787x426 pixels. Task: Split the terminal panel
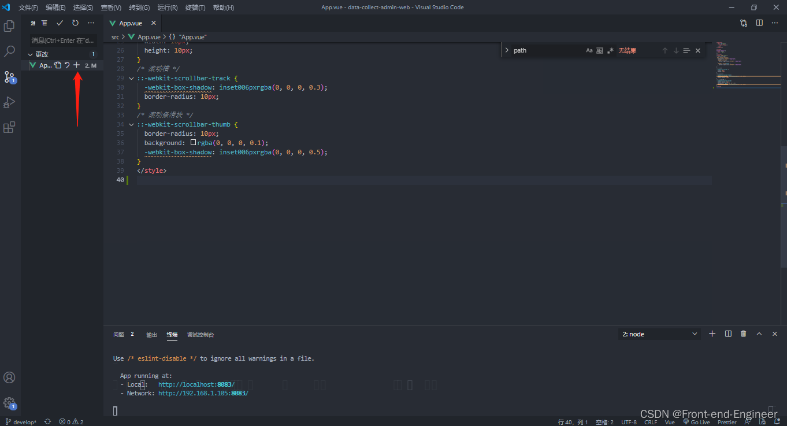728,334
